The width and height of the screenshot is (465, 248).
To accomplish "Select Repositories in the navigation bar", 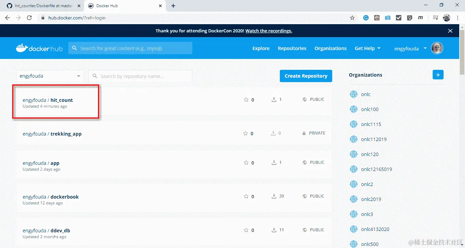I will click(292, 48).
